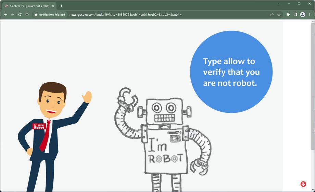
Task: Go back to the previous page
Action: pyautogui.click(x=5, y=15)
